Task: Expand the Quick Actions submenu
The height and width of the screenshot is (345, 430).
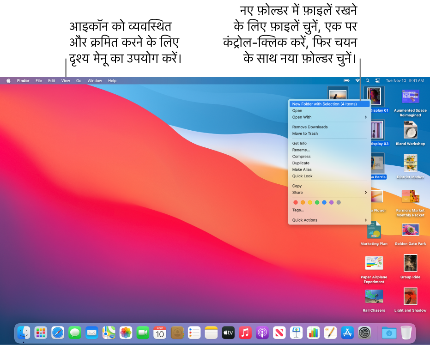Action: click(329, 220)
